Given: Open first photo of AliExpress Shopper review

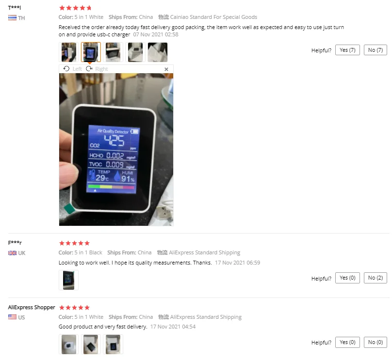Looking at the screenshot, I should tap(69, 344).
